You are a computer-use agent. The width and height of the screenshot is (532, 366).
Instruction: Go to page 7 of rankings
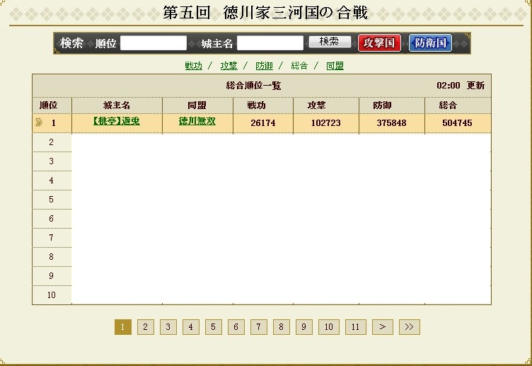click(x=259, y=327)
